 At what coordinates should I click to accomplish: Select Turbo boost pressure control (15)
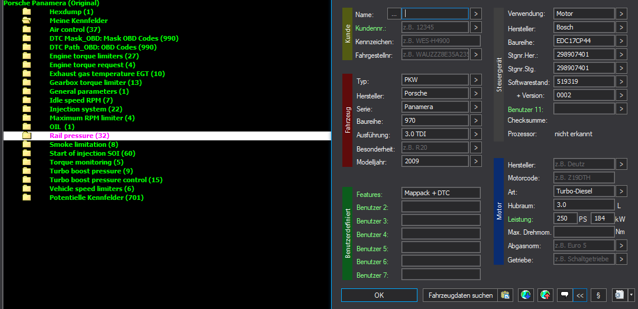(106, 180)
